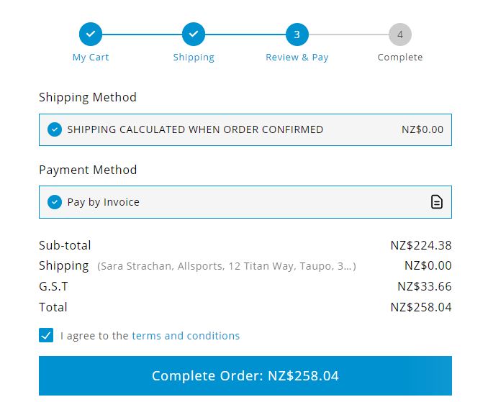Go back to My Cart step label

click(91, 58)
